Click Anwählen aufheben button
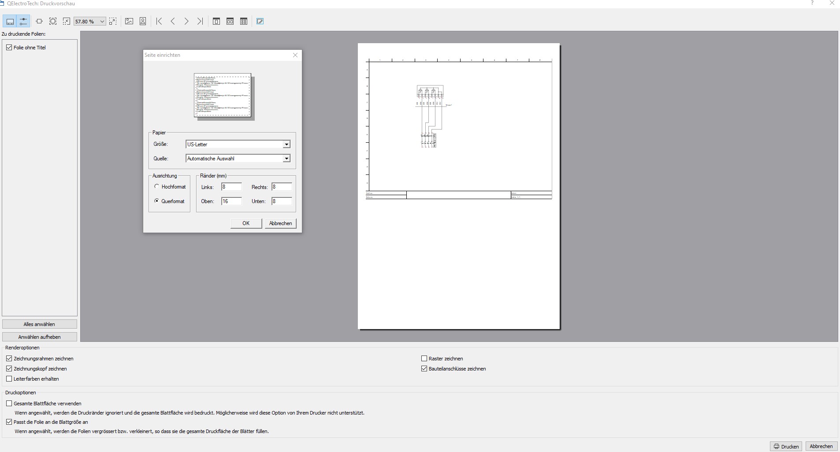The height and width of the screenshot is (452, 840). click(40, 337)
